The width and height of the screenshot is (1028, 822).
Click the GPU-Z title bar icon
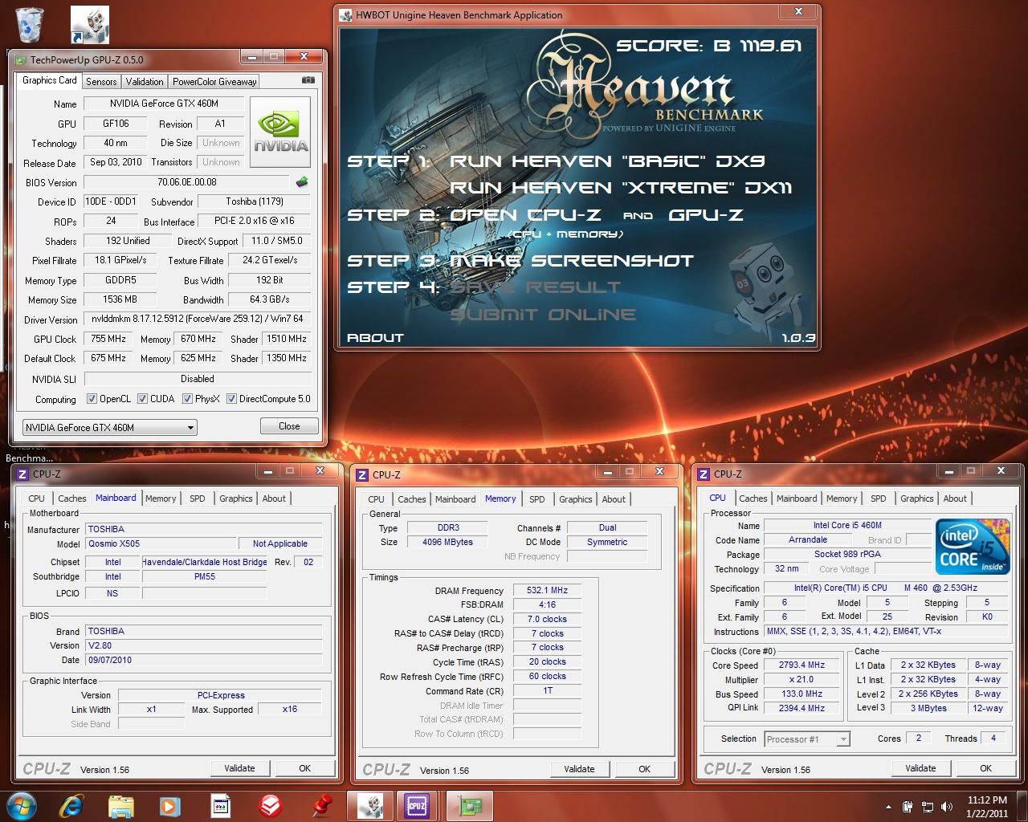click(20, 59)
